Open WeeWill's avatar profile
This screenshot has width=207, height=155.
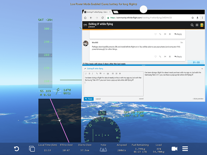(x=86, y=43)
